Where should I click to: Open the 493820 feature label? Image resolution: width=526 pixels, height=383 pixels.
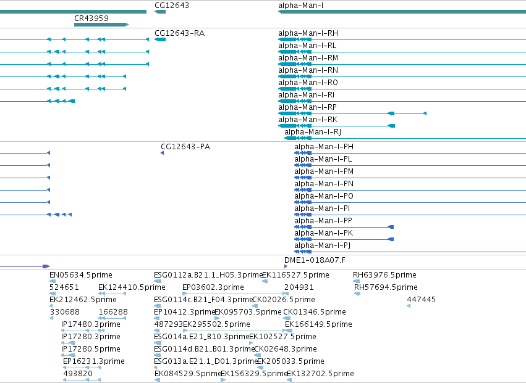click(78, 374)
